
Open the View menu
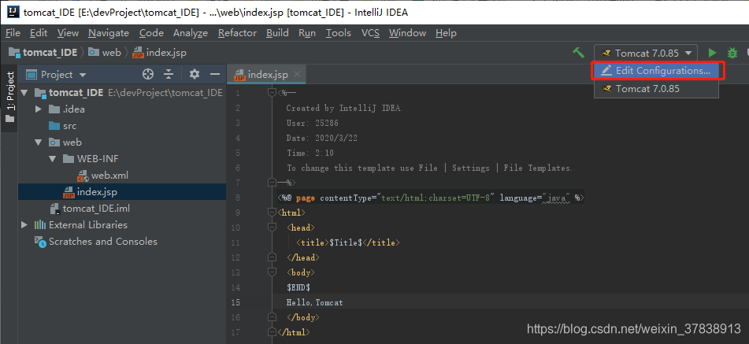(x=68, y=33)
